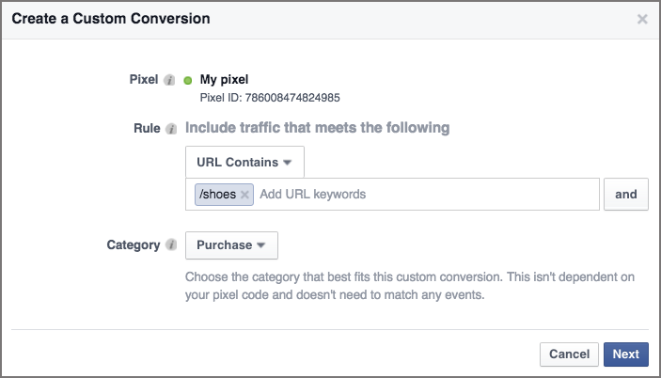The height and width of the screenshot is (378, 661).
Task: Click the info icon beside Pixel label
Action: 170,80
